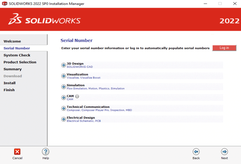Expand the Simulation section
This screenshot has width=241, height=164.
(63, 87)
